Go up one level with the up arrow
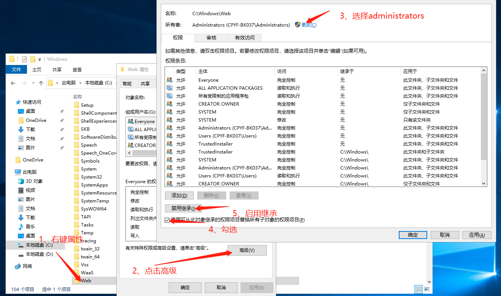The height and width of the screenshot is (296, 501). (x=41, y=83)
